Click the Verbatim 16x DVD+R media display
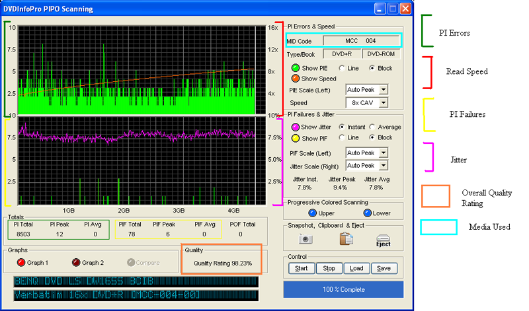Screen dimensions: 529x311 [136, 295]
